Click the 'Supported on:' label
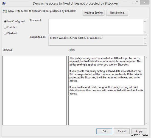The height and width of the screenshot is (138, 151). pyautogui.click(x=38, y=37)
